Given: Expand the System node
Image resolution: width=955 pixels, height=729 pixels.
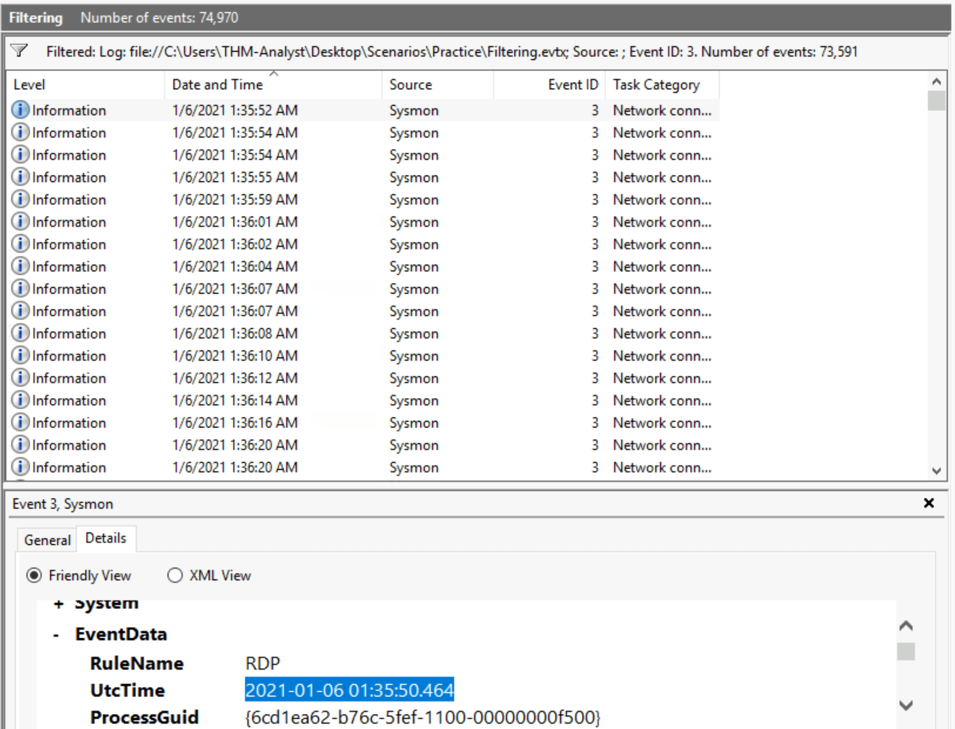Looking at the screenshot, I should click(59, 604).
